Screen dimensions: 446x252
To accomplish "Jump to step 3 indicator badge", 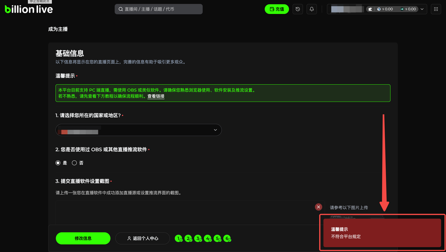I will click(198, 238).
